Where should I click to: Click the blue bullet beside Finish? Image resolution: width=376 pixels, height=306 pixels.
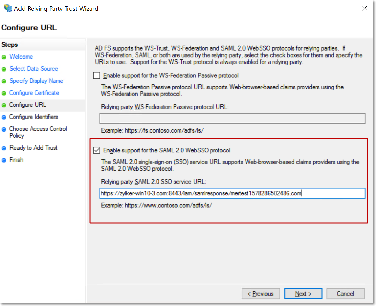(x=4, y=160)
